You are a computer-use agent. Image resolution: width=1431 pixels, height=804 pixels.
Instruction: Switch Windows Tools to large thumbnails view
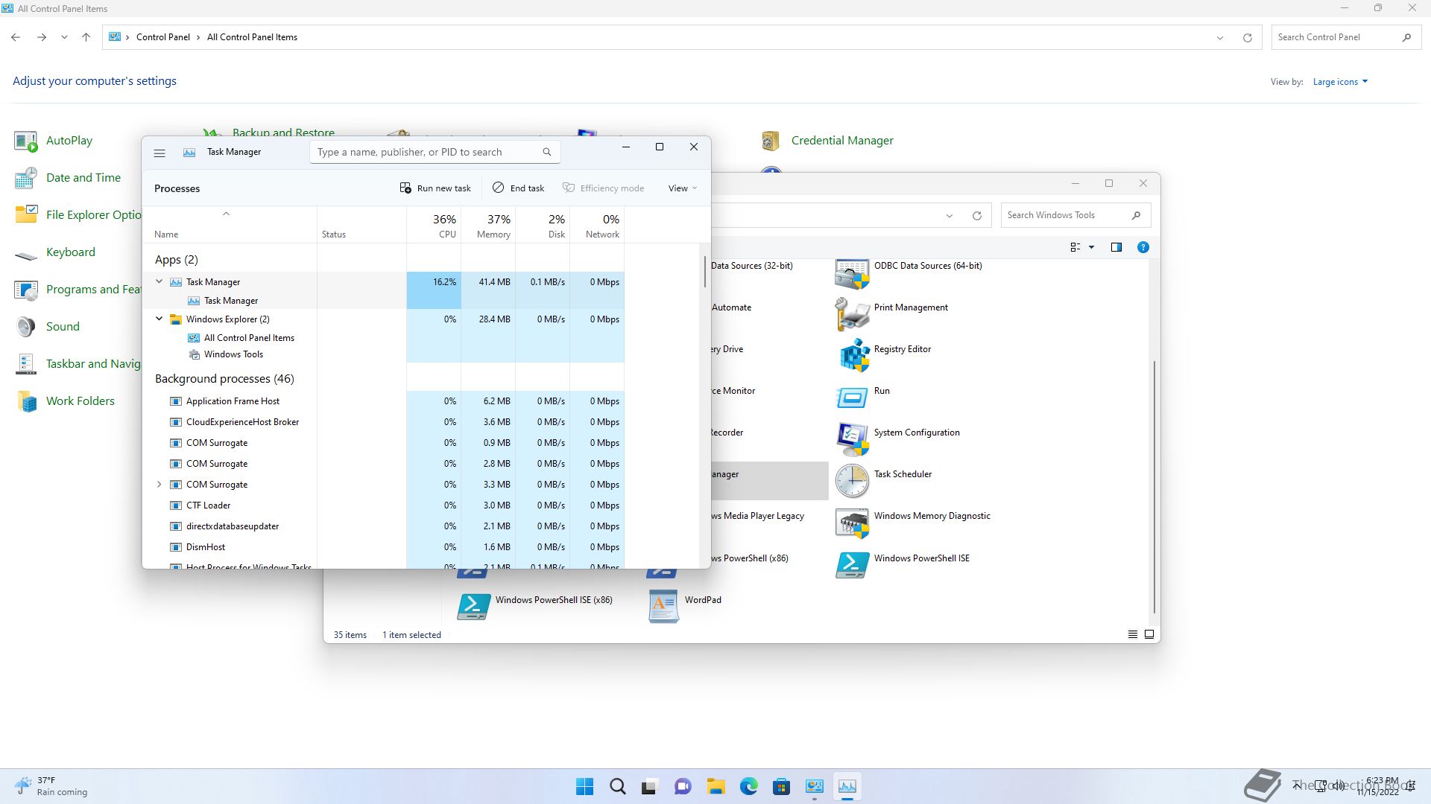pos(1149,634)
